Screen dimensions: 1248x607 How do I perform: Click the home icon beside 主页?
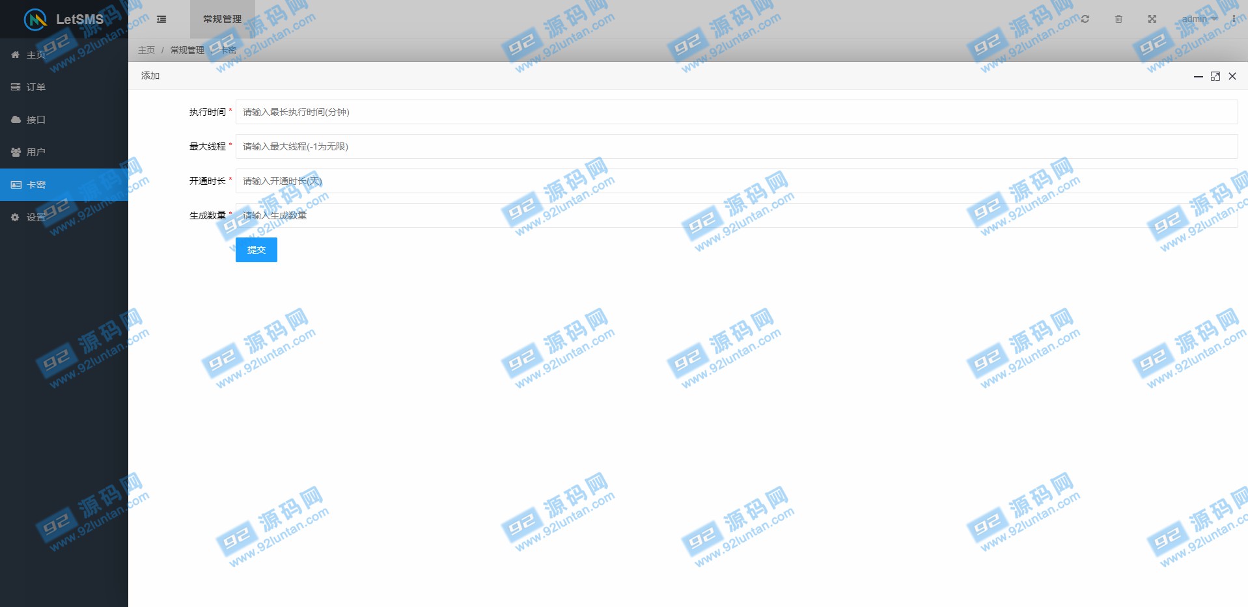point(16,55)
